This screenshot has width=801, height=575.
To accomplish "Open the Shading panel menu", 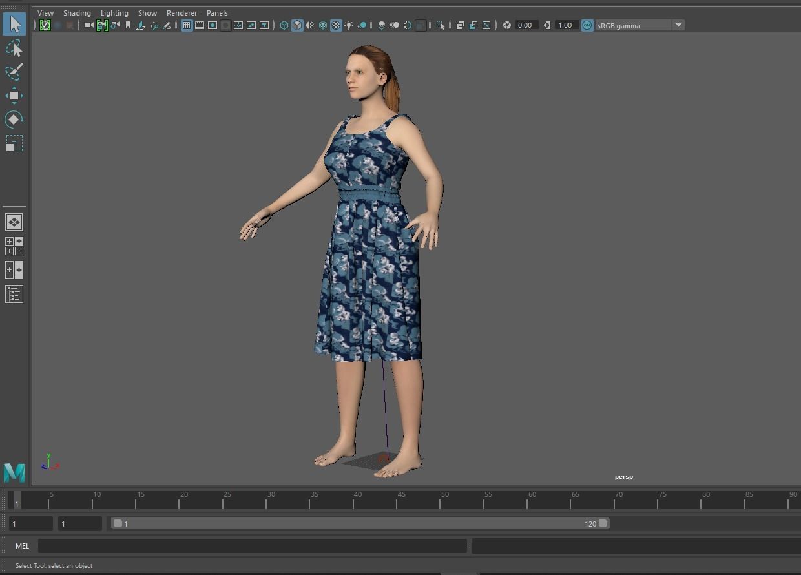I will click(x=77, y=13).
